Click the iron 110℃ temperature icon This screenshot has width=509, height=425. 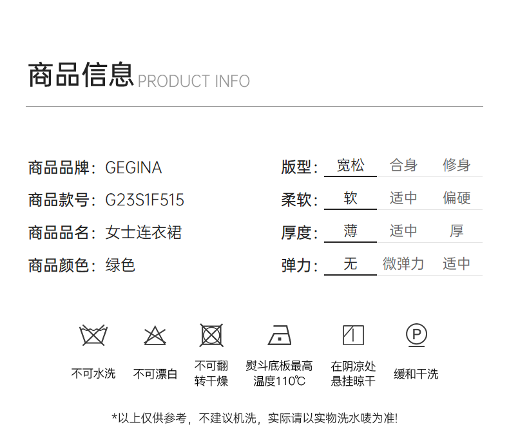click(280, 335)
